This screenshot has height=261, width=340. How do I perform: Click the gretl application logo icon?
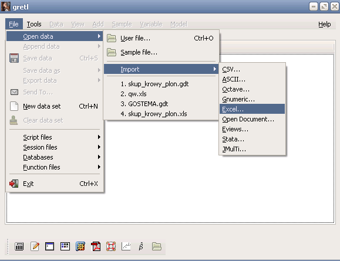[x=6, y=6]
